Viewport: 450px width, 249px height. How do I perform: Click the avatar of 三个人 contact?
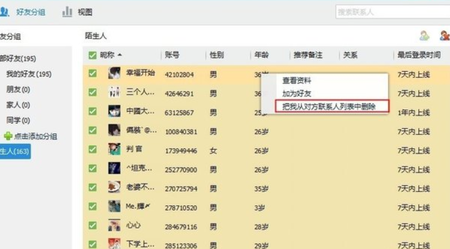point(114,92)
